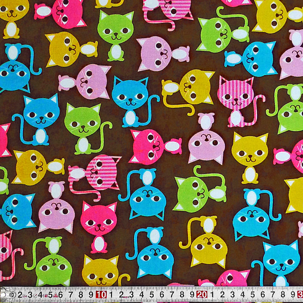Screen dimensions: 303x303
Task: Click the red "20" mark on the tape measure
Action: 202,295
